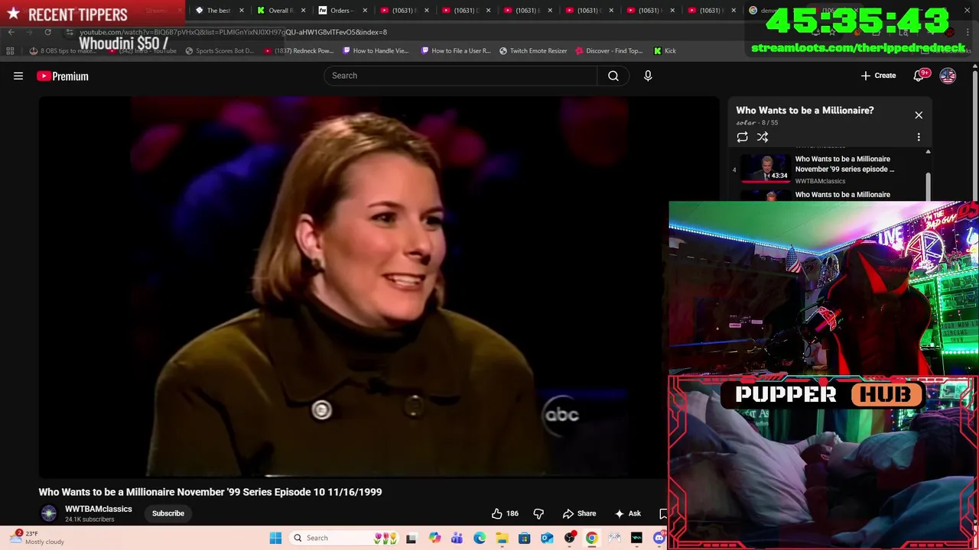Open the Ask AI button
Viewport: 979px width, 550px height.
pyautogui.click(x=628, y=513)
